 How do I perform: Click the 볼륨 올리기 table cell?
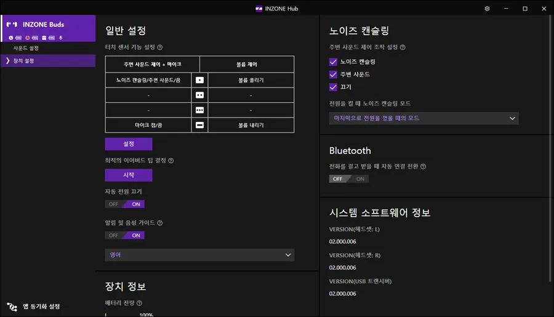click(251, 80)
